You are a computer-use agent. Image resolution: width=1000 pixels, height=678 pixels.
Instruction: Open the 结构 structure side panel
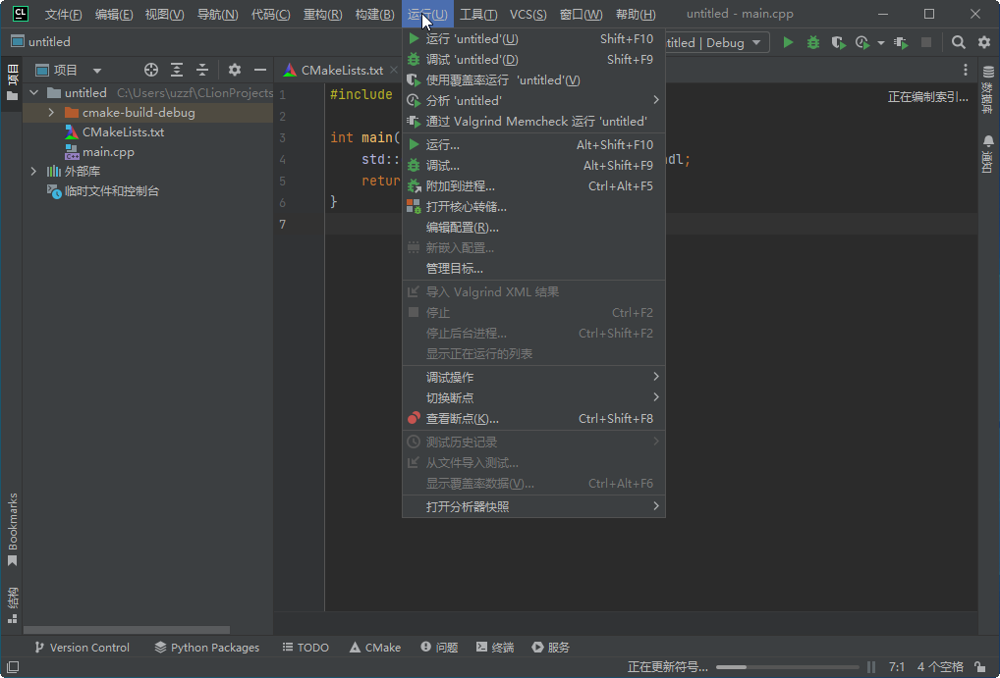coord(12,604)
